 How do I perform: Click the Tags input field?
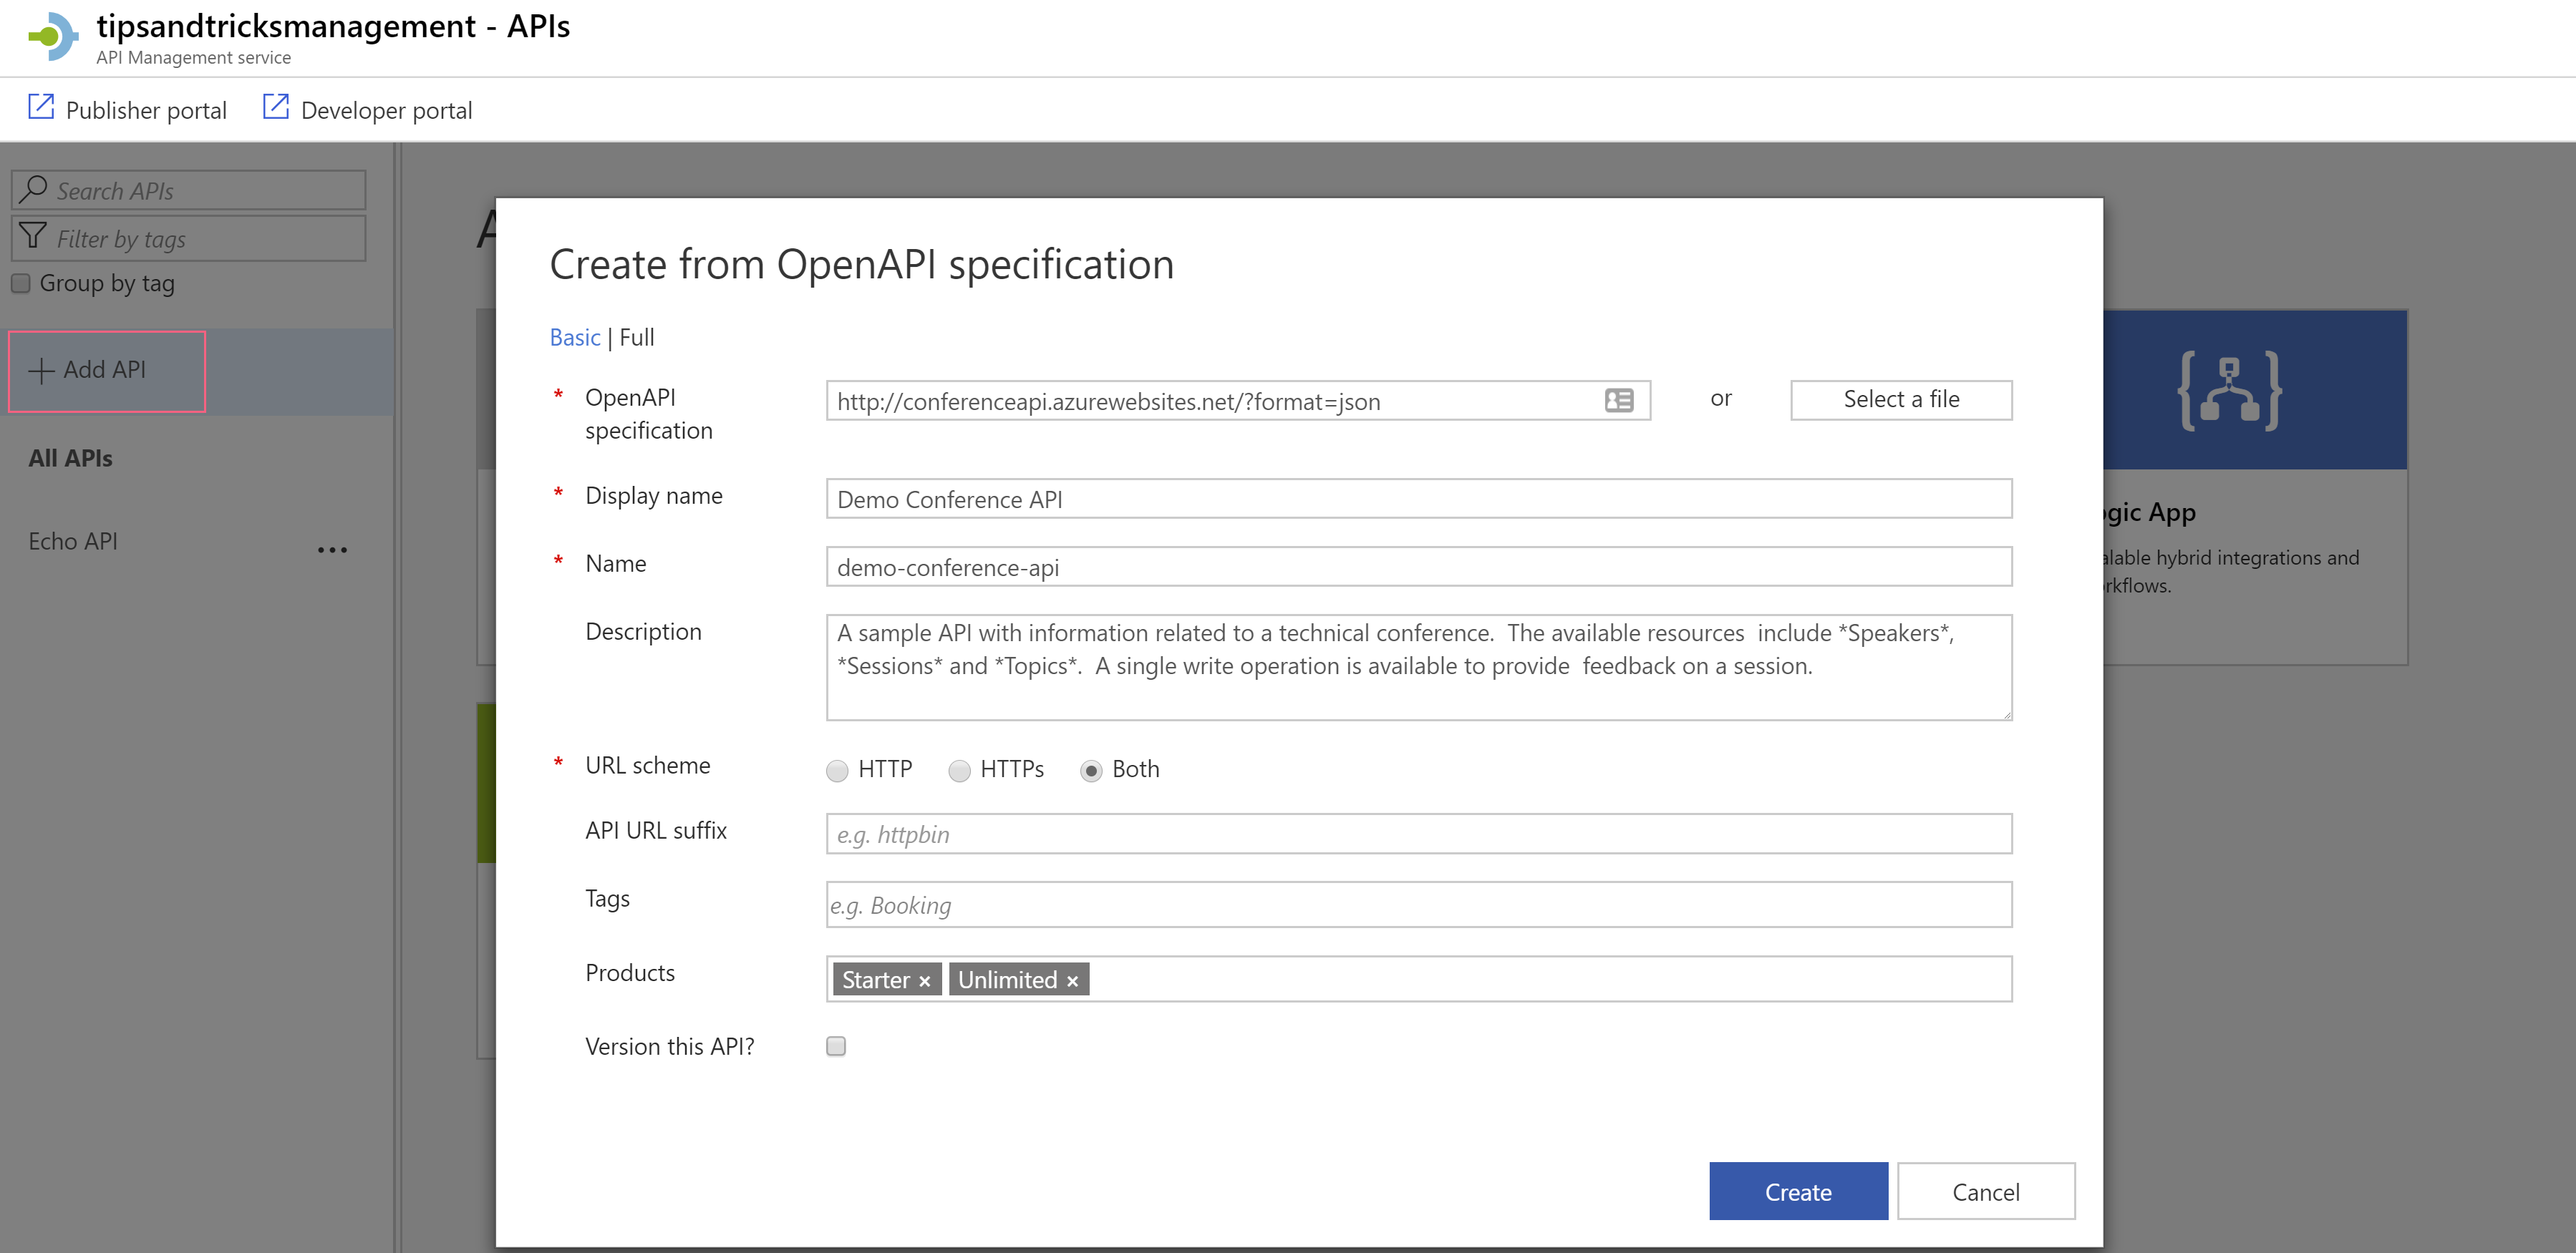coord(1419,905)
